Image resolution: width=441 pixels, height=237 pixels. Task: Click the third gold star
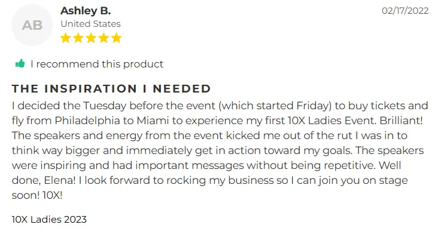pos(91,38)
